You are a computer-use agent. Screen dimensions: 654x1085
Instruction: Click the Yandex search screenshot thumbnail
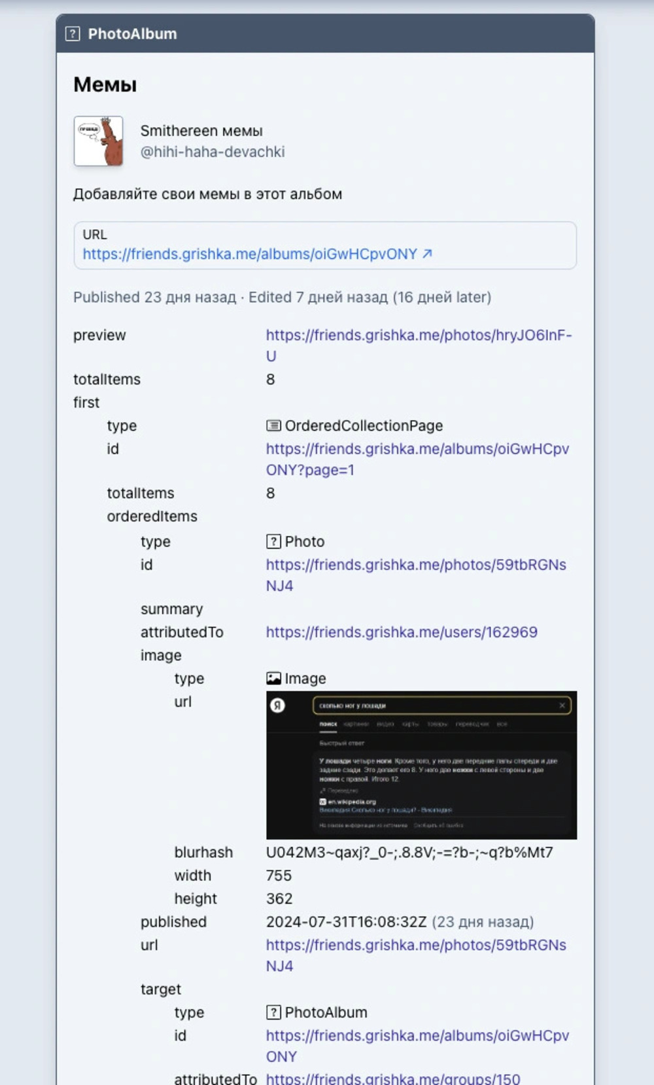click(421, 765)
